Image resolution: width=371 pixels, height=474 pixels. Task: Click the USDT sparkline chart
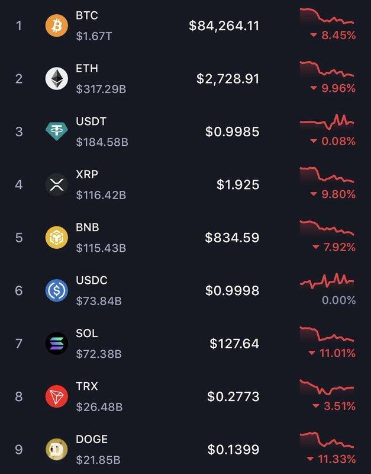pos(327,123)
